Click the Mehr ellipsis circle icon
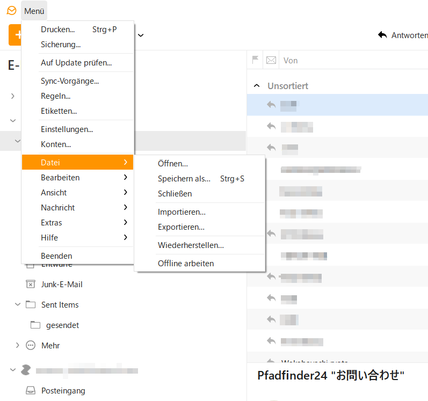Viewport: 428px width, 401px height. coord(31,346)
